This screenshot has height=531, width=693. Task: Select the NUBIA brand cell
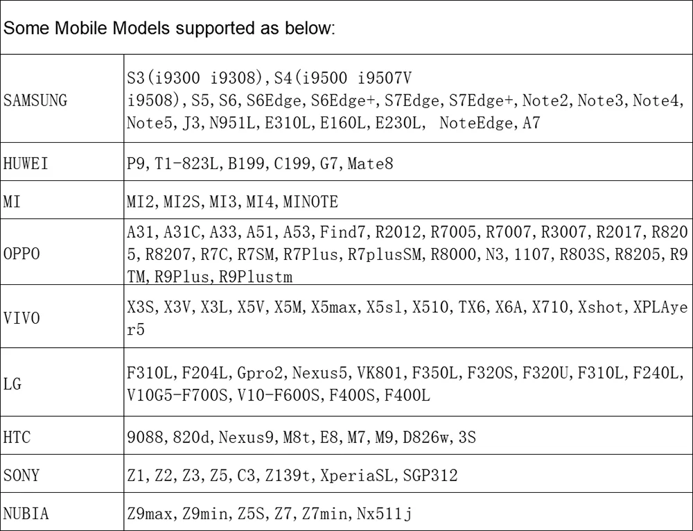click(25, 515)
